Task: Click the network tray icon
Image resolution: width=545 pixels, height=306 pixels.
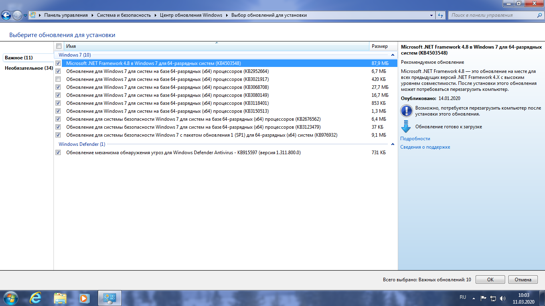Action: [x=493, y=298]
